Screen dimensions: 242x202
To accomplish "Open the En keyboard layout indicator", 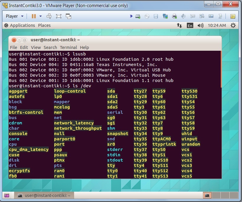I will click(x=190, y=25).
